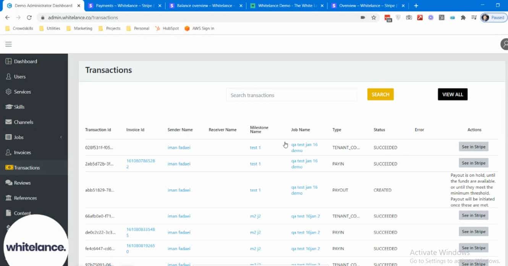Click the Services gear icon
Viewport: 508px width, 266px height.
(x=8, y=92)
